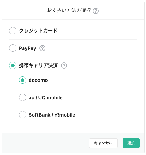Image resolution: width=146 pixels, height=155 pixels.
Task: Confirm with the green 選択 button
Action: pos(131,143)
